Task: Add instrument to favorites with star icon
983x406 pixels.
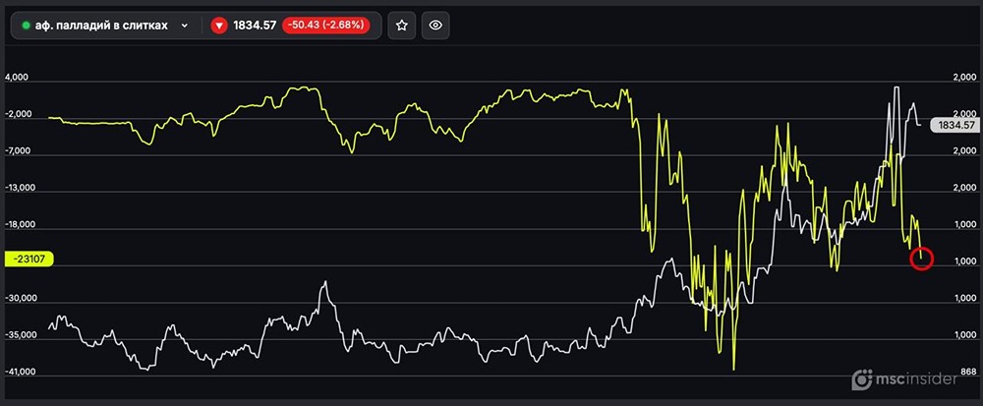Action: coord(402,26)
